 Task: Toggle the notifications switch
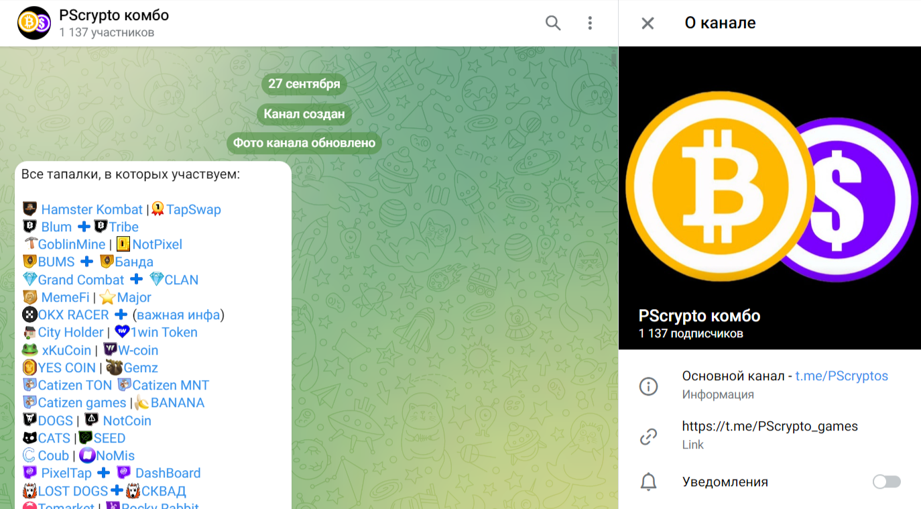pos(887,482)
